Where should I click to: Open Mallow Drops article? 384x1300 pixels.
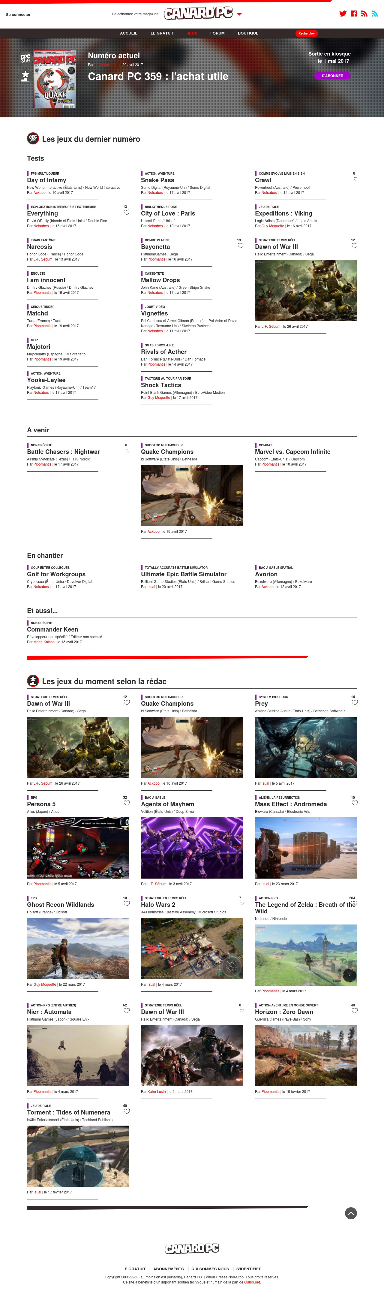coord(160,280)
